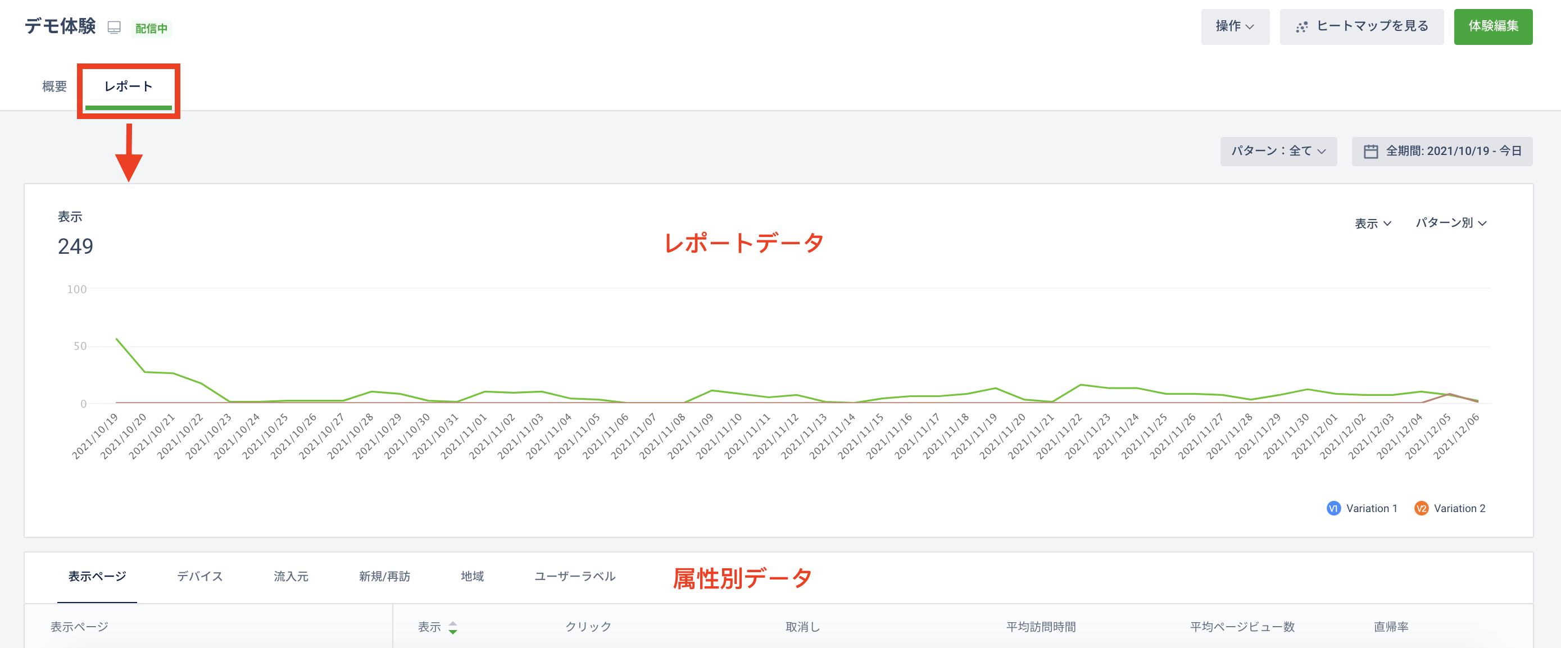
Task: Click the 表示 column sort arrows
Action: coord(453,627)
